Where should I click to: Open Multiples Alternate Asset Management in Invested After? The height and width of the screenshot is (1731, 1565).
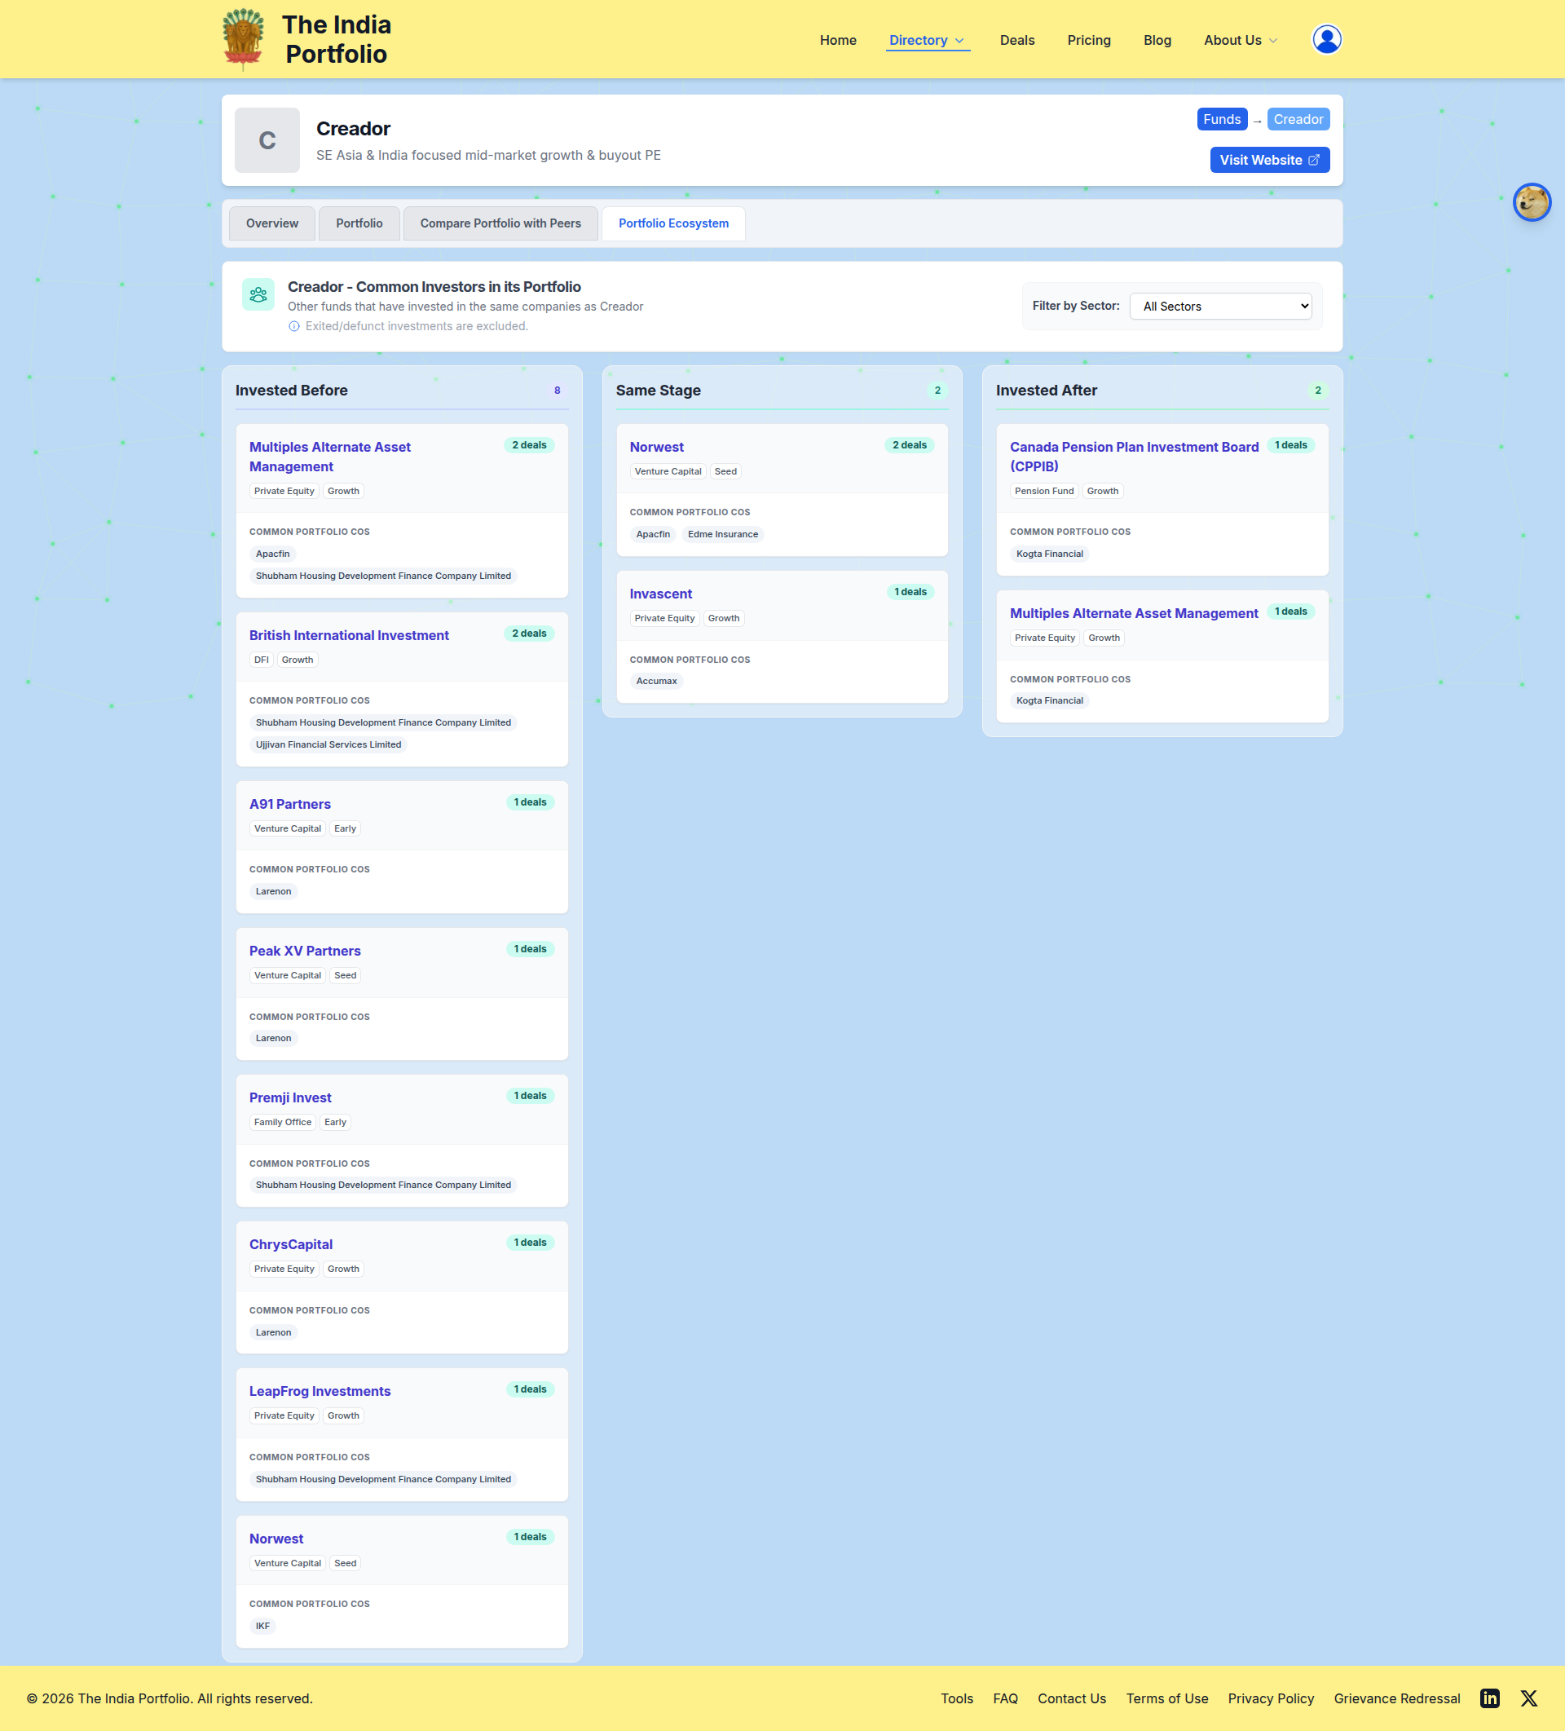pyautogui.click(x=1134, y=613)
